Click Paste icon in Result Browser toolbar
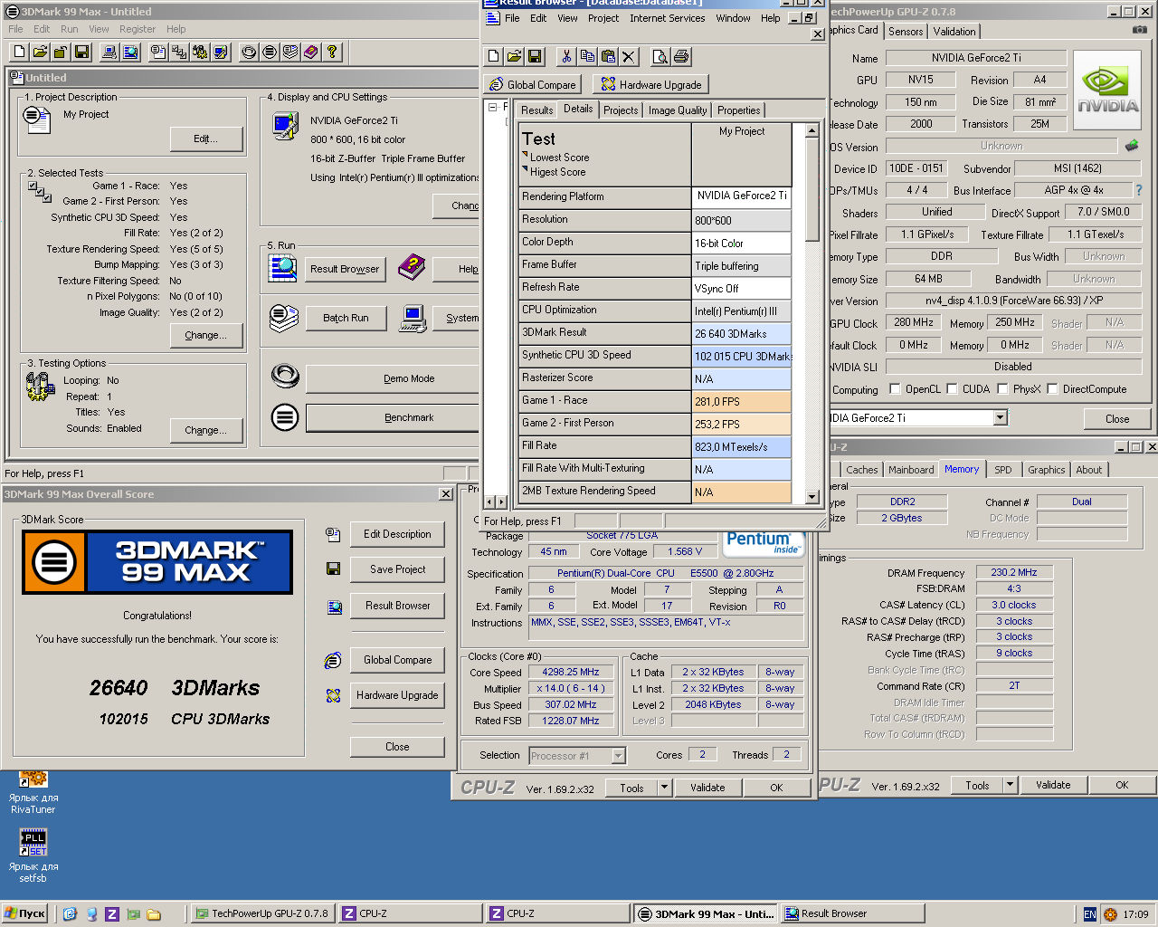Viewport: 1158px width, 927px height. click(x=608, y=56)
